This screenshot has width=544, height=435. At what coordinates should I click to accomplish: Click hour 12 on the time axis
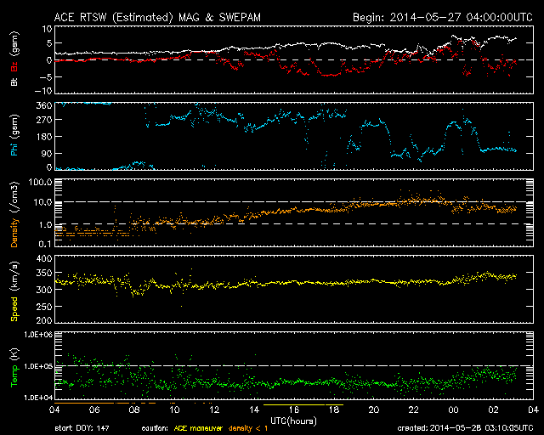pyautogui.click(x=215, y=410)
